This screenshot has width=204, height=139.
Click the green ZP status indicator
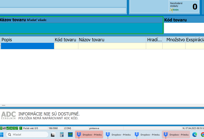coord(1,128)
